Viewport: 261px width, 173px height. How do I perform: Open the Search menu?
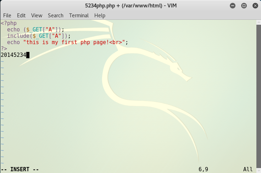coord(56,16)
